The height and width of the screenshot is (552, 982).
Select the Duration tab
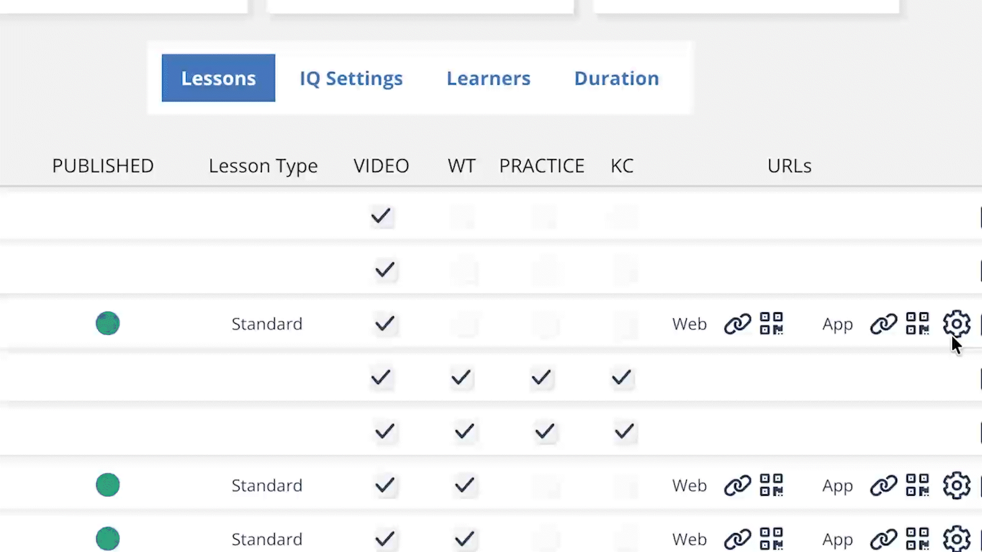pos(616,78)
